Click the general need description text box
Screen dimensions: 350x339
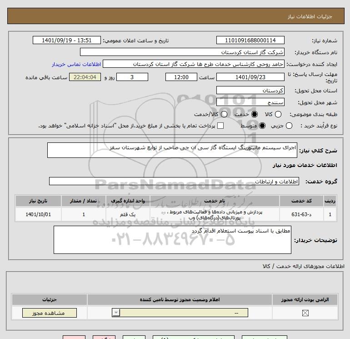point(172,150)
